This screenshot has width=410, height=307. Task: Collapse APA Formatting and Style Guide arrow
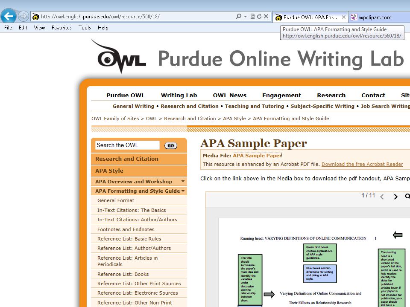coord(183,191)
